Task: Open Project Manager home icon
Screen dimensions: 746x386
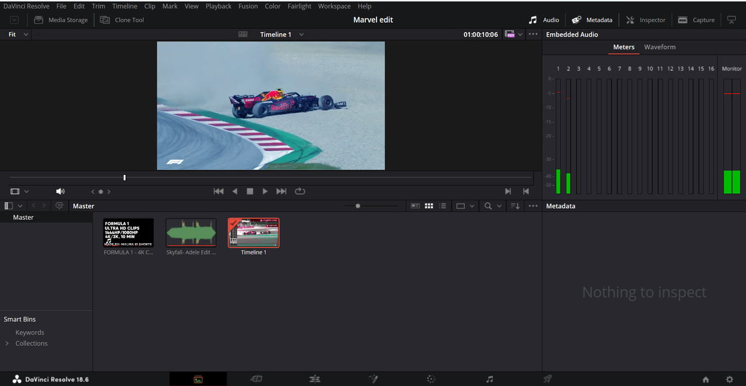Action: click(x=706, y=380)
